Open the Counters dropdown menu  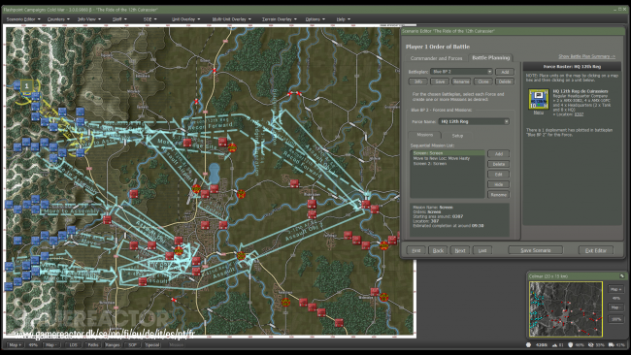[x=58, y=19]
